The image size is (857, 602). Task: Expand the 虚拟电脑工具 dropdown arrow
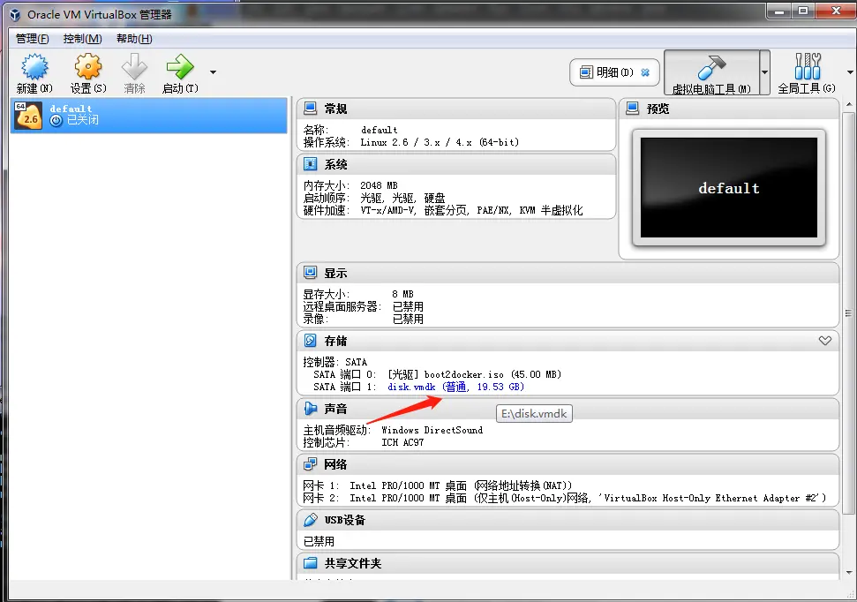765,72
